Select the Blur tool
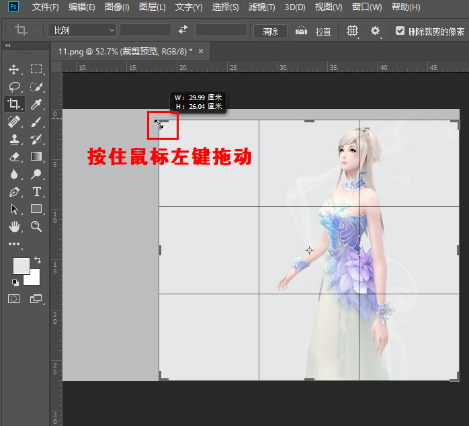Screen dimensions: 469x426 (13, 174)
